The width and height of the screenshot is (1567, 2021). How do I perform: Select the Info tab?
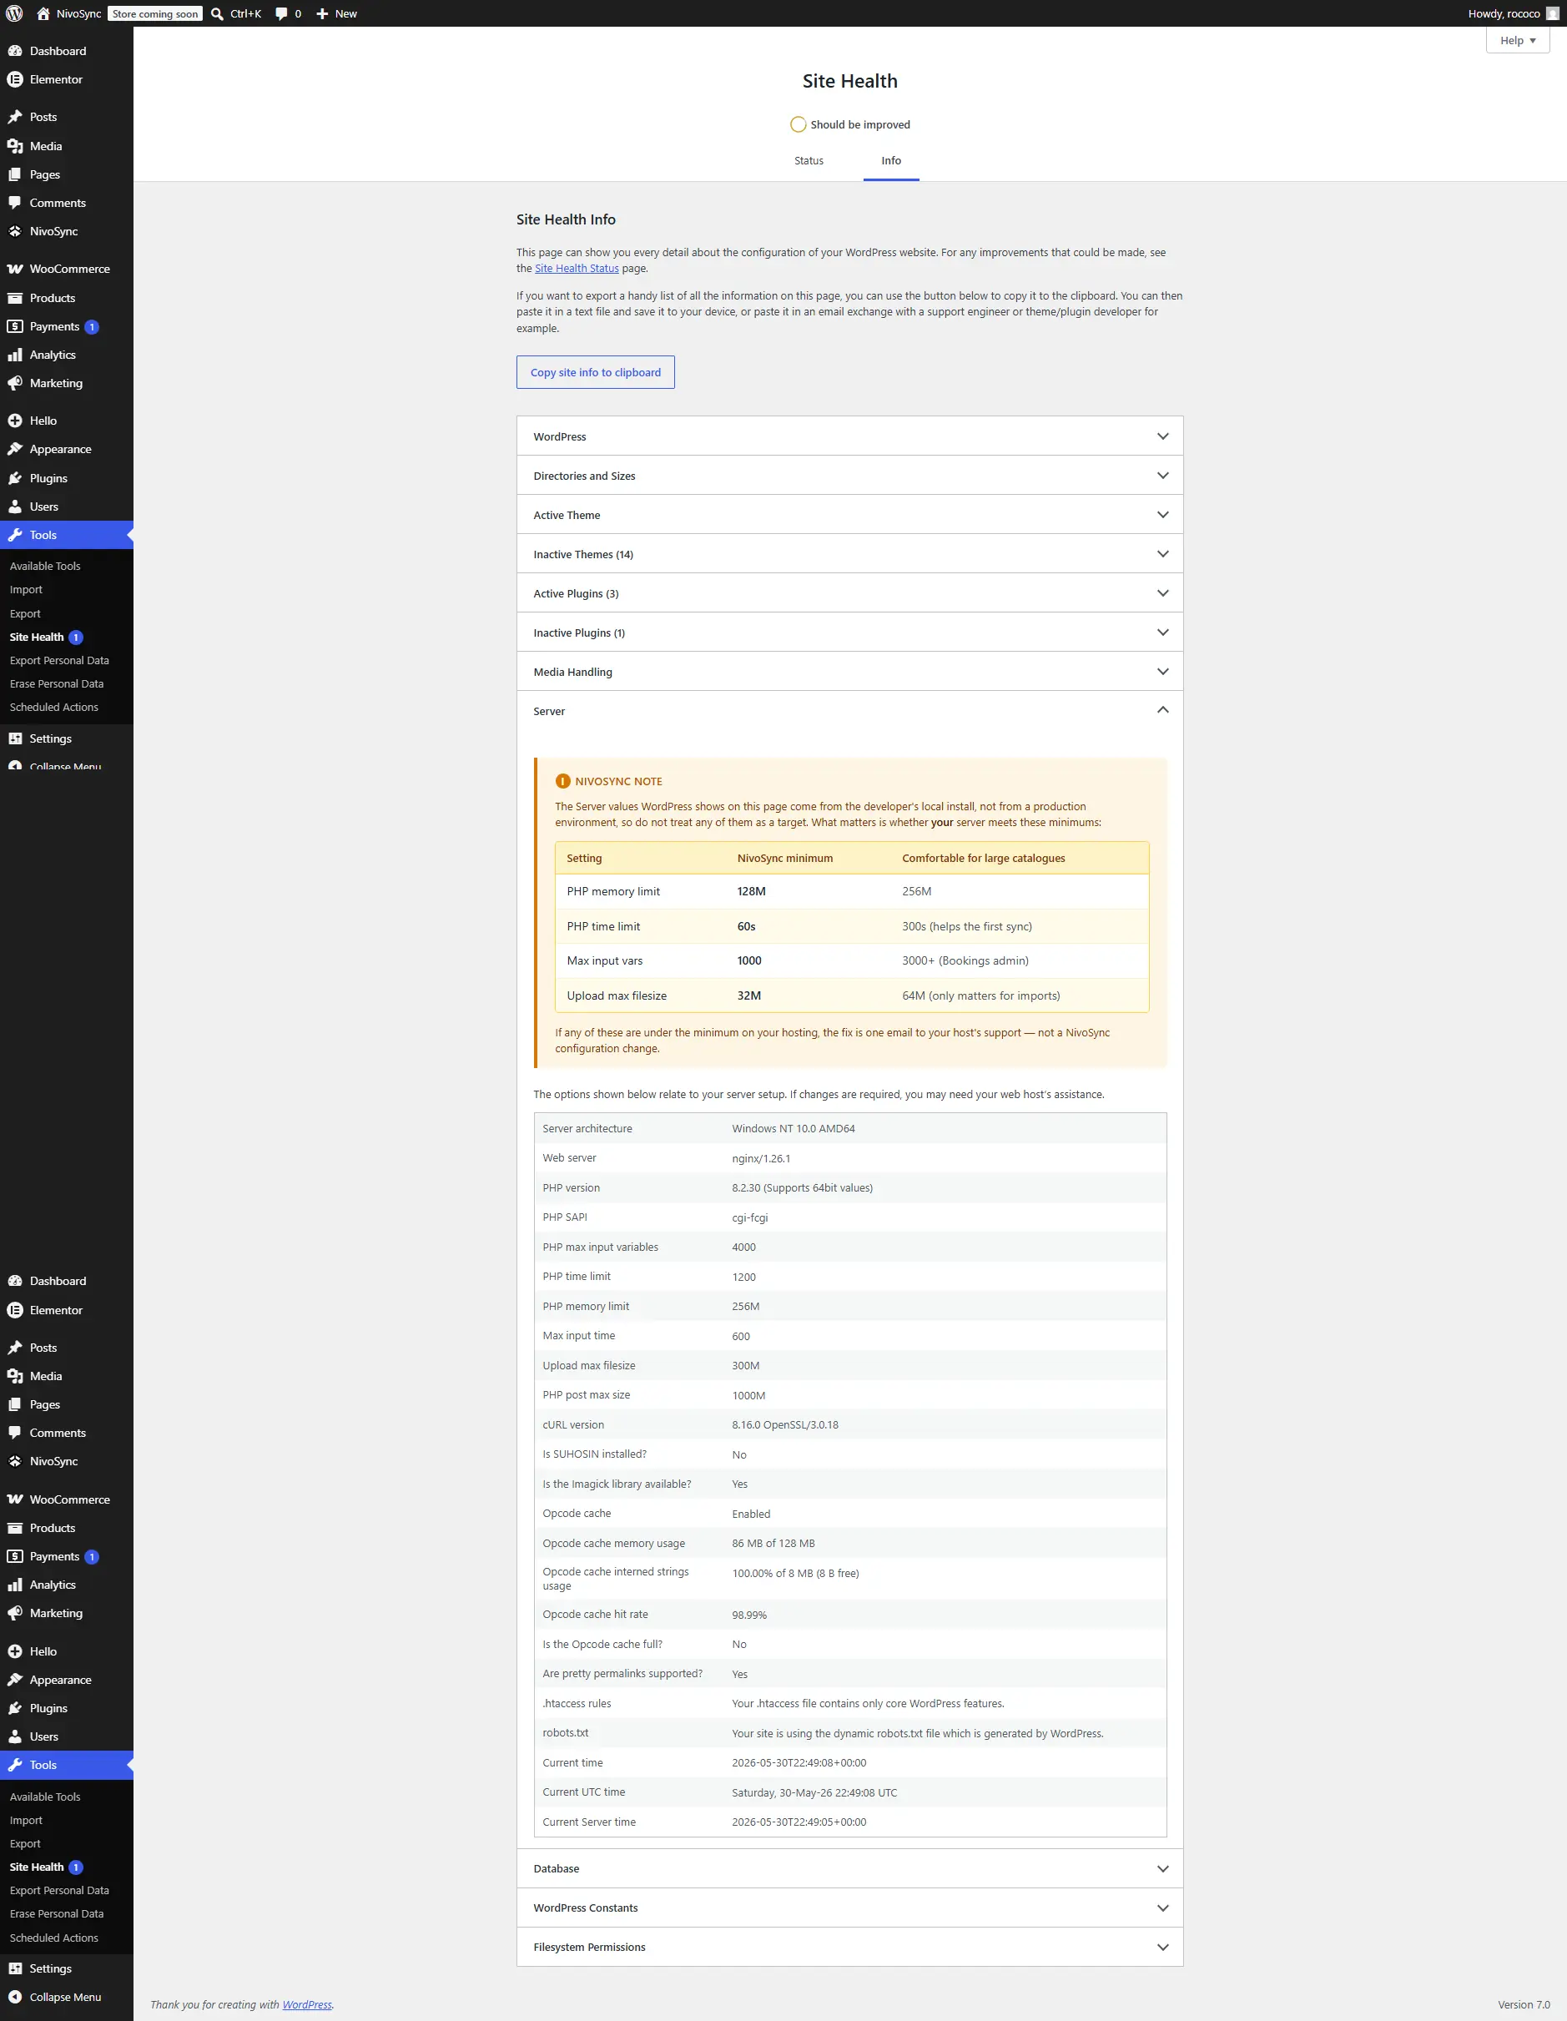[890, 161]
